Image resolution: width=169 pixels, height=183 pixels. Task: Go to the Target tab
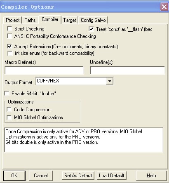[70, 20]
